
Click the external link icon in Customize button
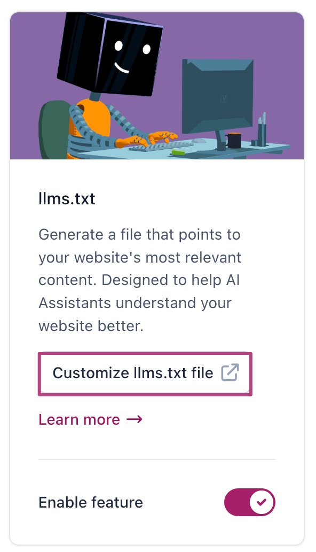coord(230,373)
